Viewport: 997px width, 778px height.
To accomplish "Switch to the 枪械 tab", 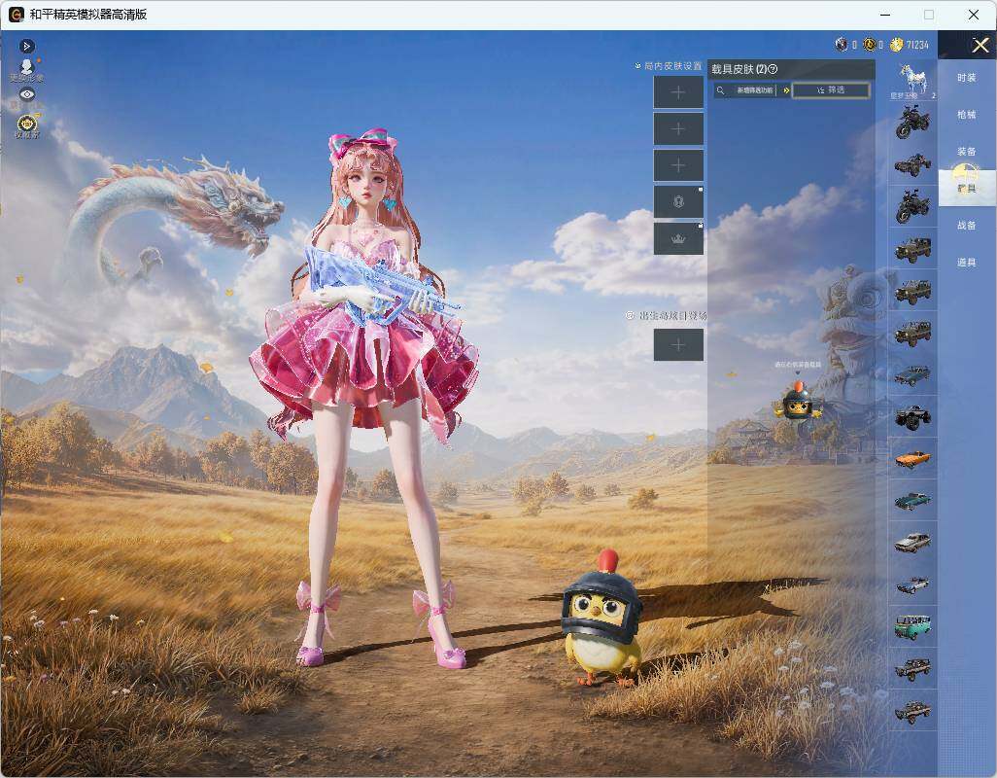I will [967, 115].
